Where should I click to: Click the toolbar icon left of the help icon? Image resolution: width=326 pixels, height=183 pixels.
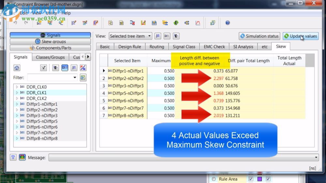213,22
